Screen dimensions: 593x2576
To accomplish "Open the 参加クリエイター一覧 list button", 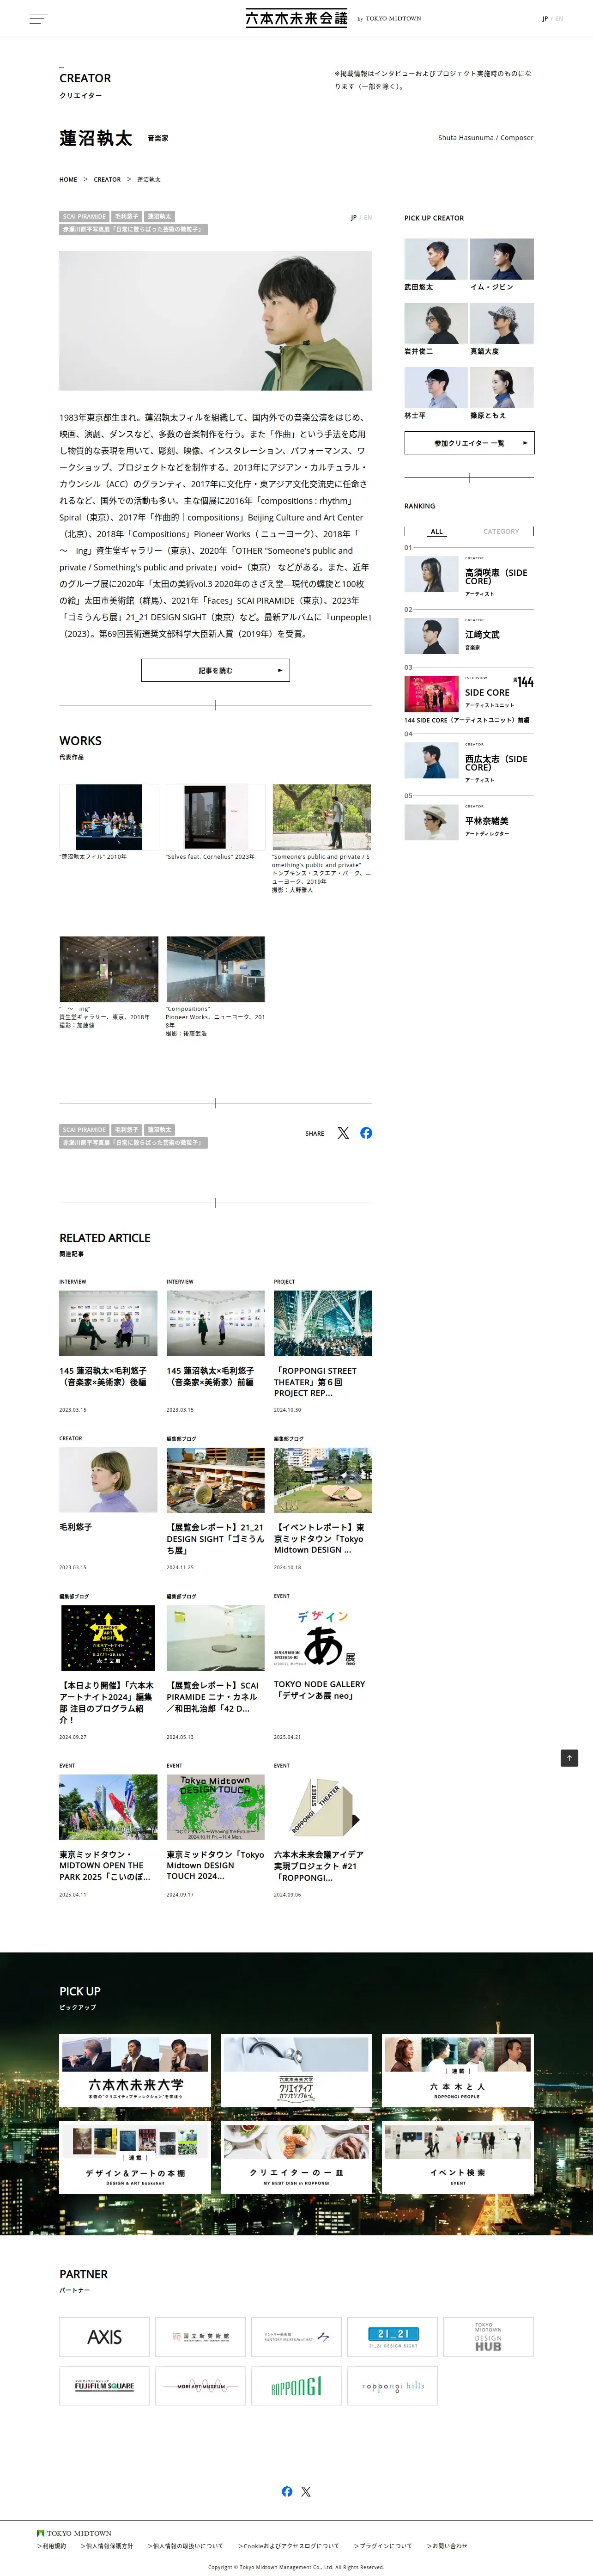I will (469, 443).
